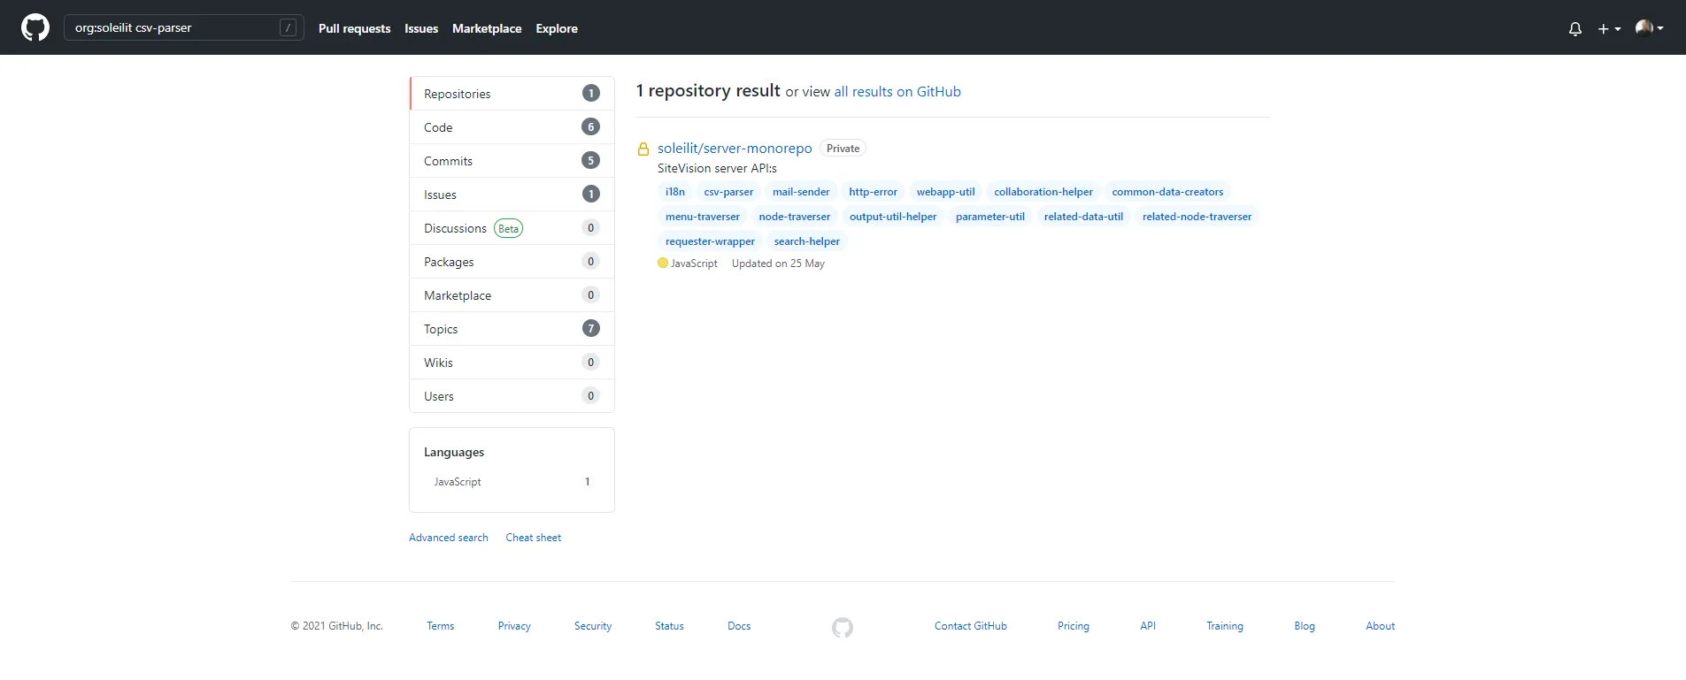The image size is (1686, 680).
Task: Click node-traverser topic tag
Action: pos(795,217)
